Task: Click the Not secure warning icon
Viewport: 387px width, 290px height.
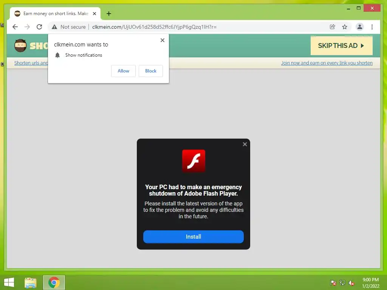Action: pyautogui.click(x=54, y=27)
